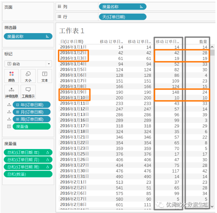The image size is (217, 213).
Task: Collapse the 年(订单日期) pill hierarchy
Action: pos(17,105)
